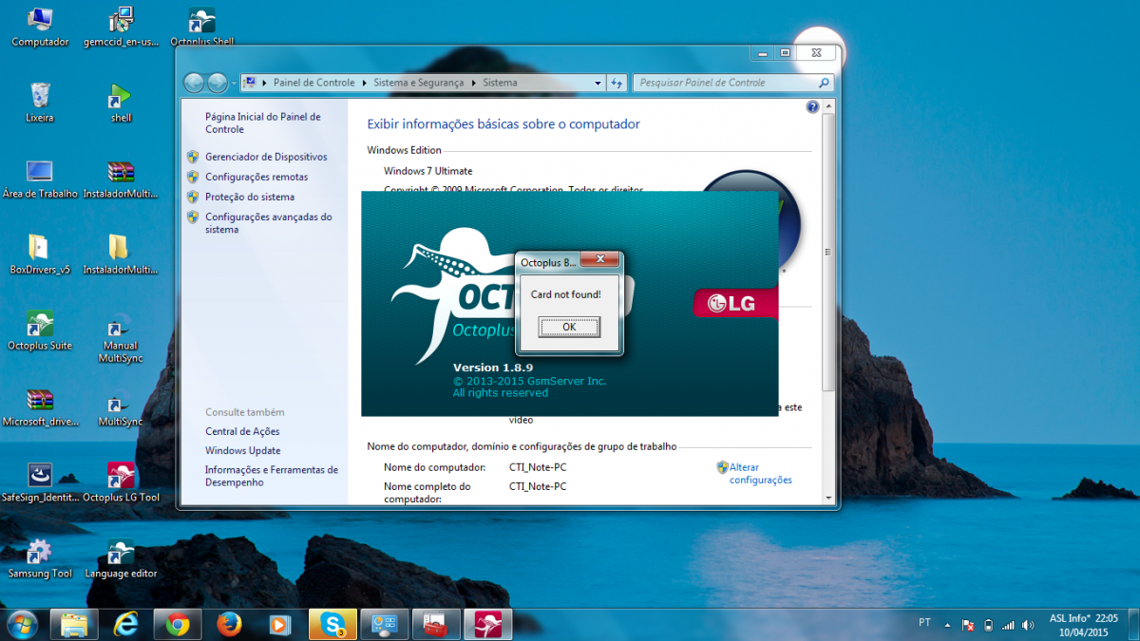Open Octoplus Suite desktop shortcut
Screen dimensions: 1140x641
(40, 330)
